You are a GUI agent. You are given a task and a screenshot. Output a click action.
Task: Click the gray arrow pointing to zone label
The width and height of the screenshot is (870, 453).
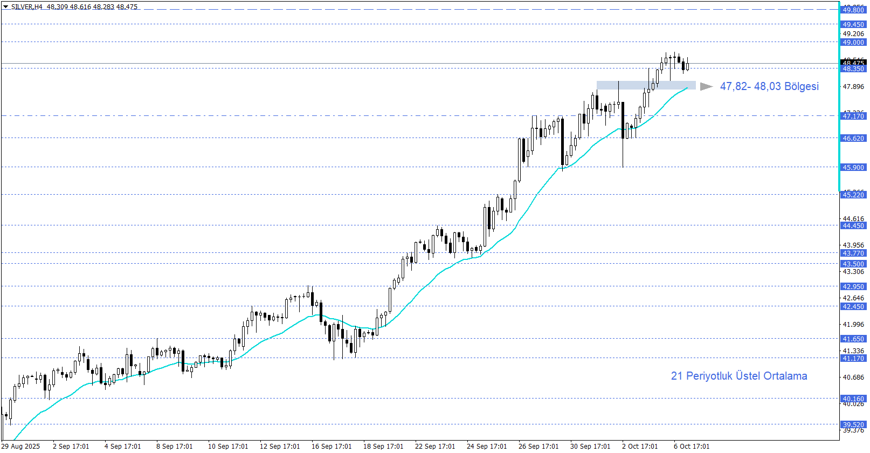point(706,86)
